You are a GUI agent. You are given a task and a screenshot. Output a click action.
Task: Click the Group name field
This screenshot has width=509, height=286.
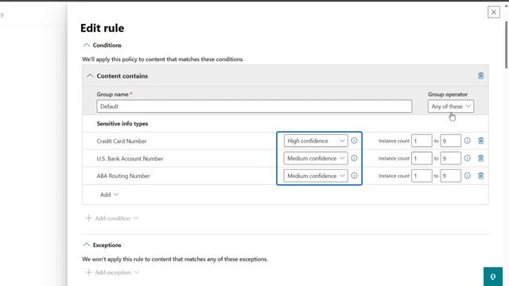[x=254, y=106]
